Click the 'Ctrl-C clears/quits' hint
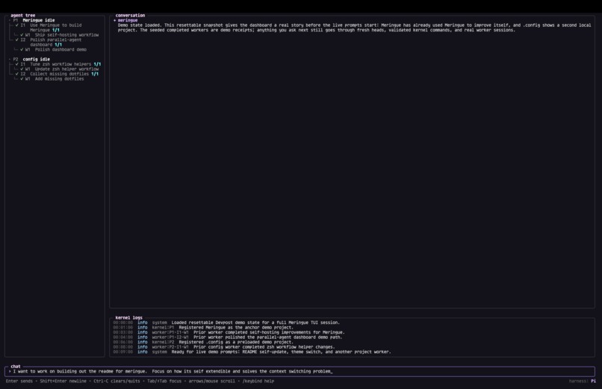Viewport: 602px width, 389px height. tap(117, 382)
